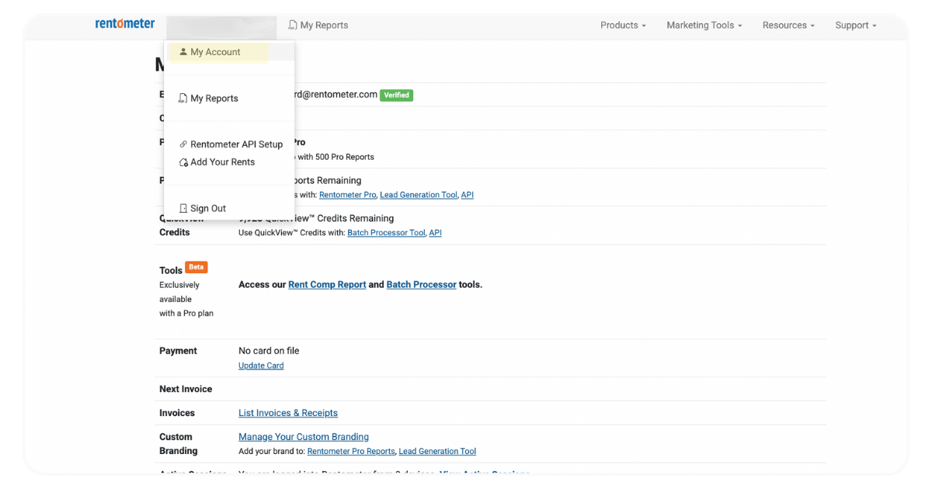
Task: Open the Rentometer Pro link
Action: click(x=347, y=195)
